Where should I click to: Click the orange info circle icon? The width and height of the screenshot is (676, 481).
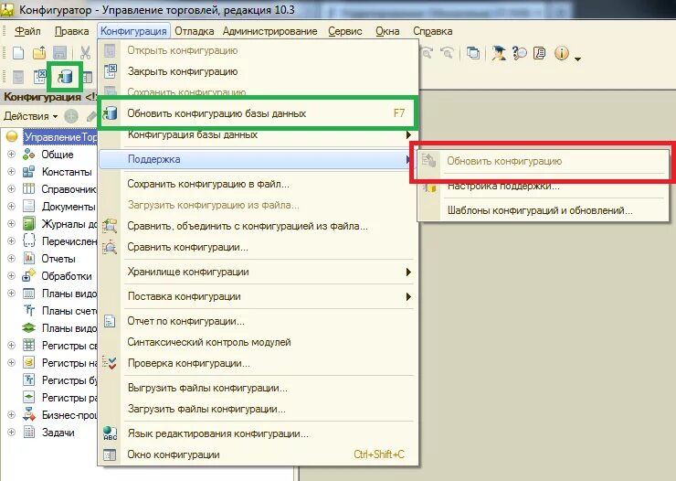click(561, 53)
